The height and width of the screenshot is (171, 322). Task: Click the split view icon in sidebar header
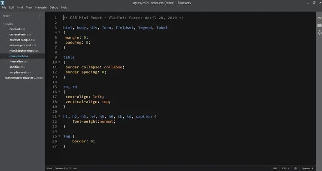click(x=40, y=16)
